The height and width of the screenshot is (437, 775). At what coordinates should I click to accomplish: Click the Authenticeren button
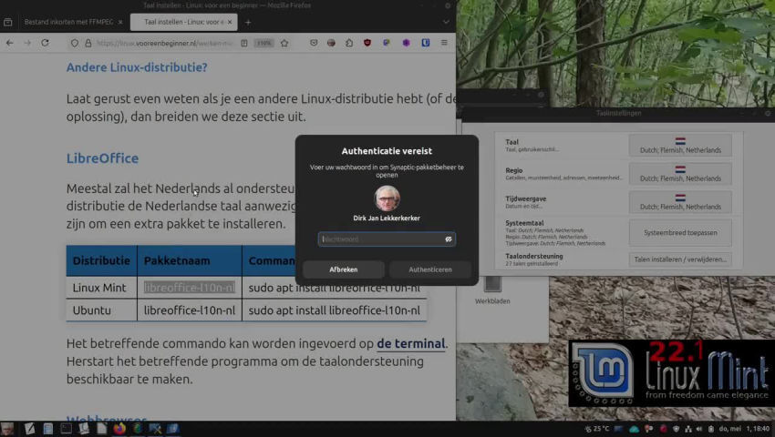[x=430, y=269]
